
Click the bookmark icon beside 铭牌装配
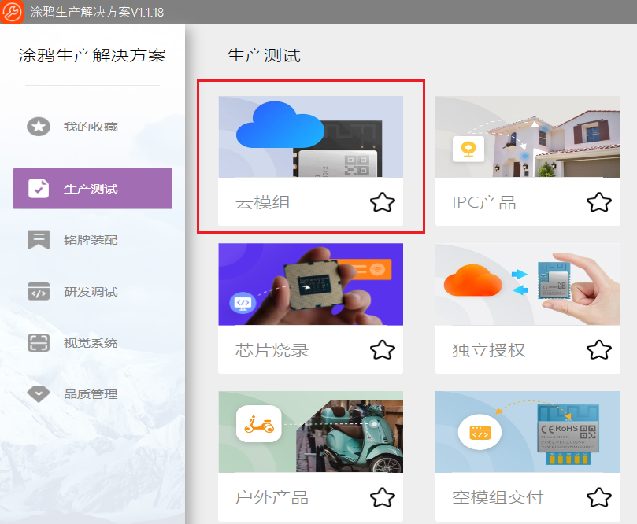pyautogui.click(x=39, y=239)
